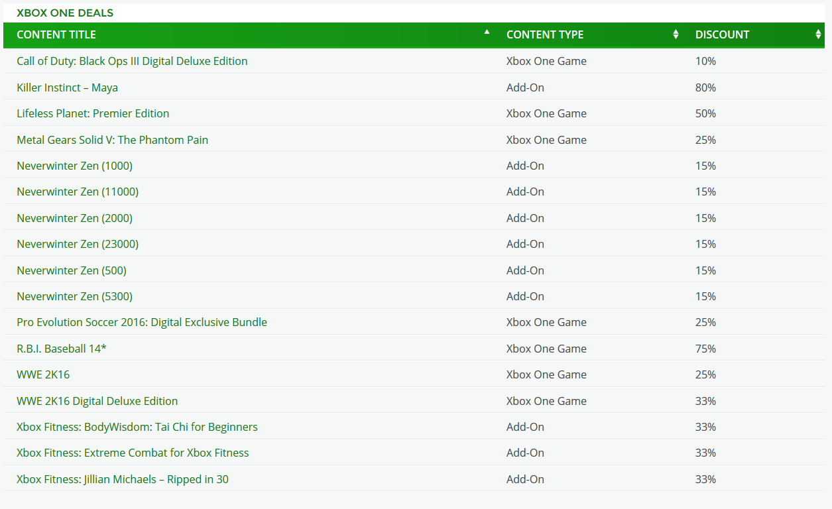Screen dimensions: 832x509
Task: Open Metal Gears Solid V link
Action: 112,140
